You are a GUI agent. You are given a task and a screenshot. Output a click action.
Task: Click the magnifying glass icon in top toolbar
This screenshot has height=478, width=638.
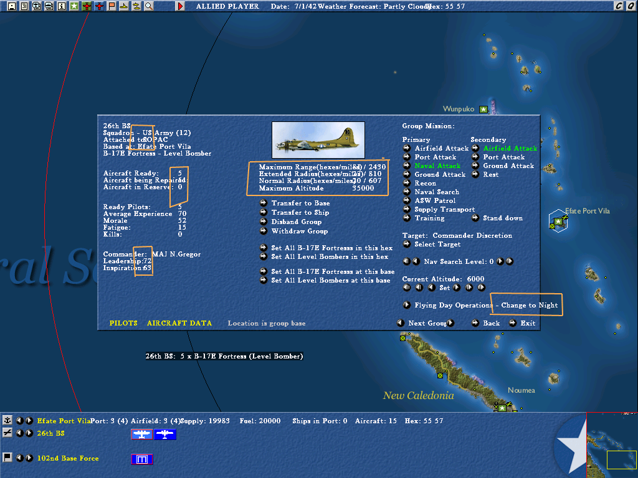pos(149,6)
